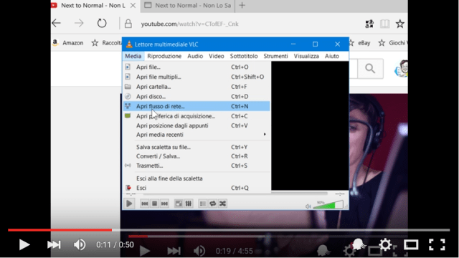Click YouTube search magnifier button
This screenshot has height=258, width=459.
[370, 69]
